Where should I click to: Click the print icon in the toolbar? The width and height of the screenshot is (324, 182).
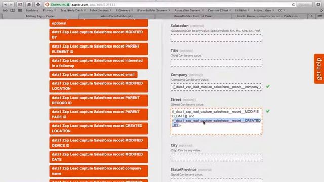[29, 4]
